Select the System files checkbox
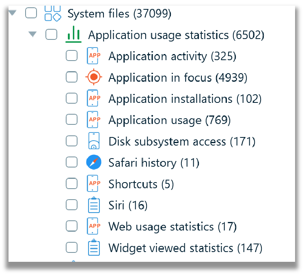Screen dimensions: 304x274 31,13
